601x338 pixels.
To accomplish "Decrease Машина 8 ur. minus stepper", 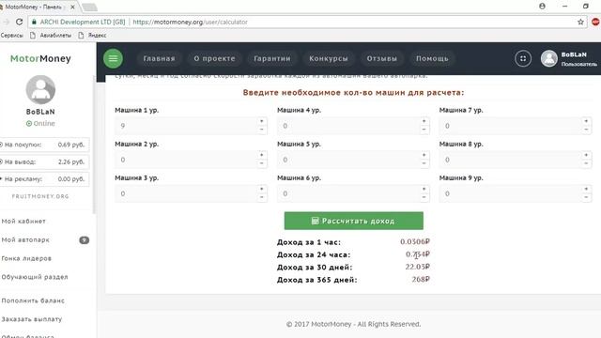I will (x=586, y=163).
